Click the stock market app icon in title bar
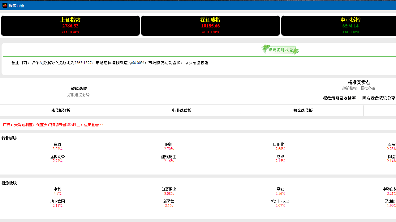Viewport: 396px width, 222px height. (5, 5)
